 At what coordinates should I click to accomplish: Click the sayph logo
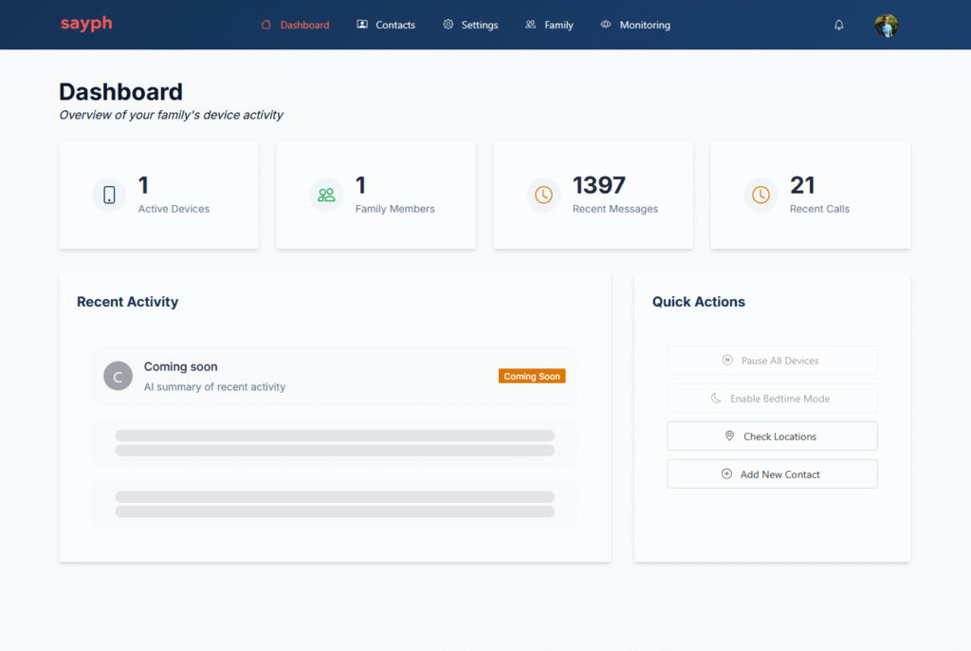coord(86,24)
